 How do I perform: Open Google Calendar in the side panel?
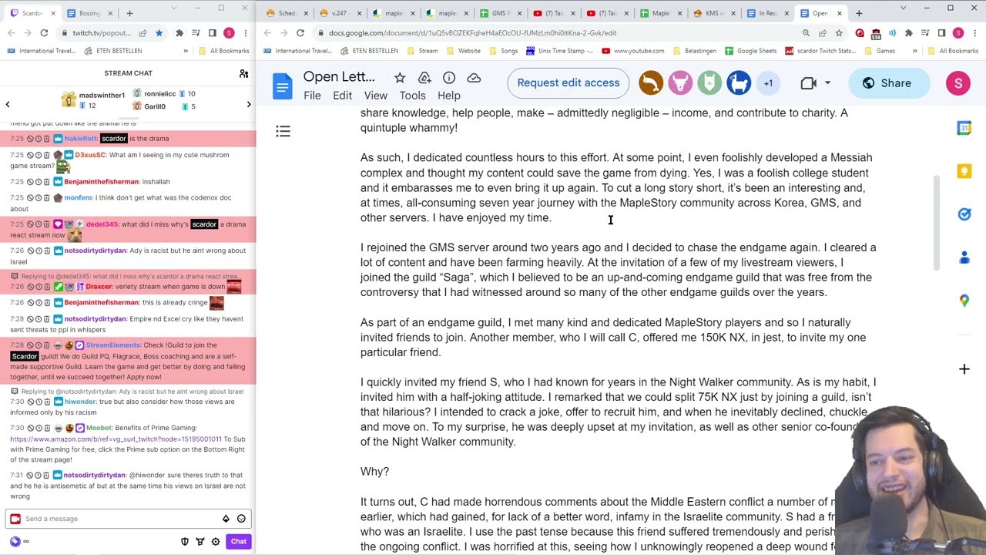964,129
